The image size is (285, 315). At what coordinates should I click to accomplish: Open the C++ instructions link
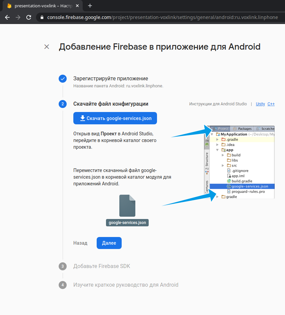coord(271,104)
